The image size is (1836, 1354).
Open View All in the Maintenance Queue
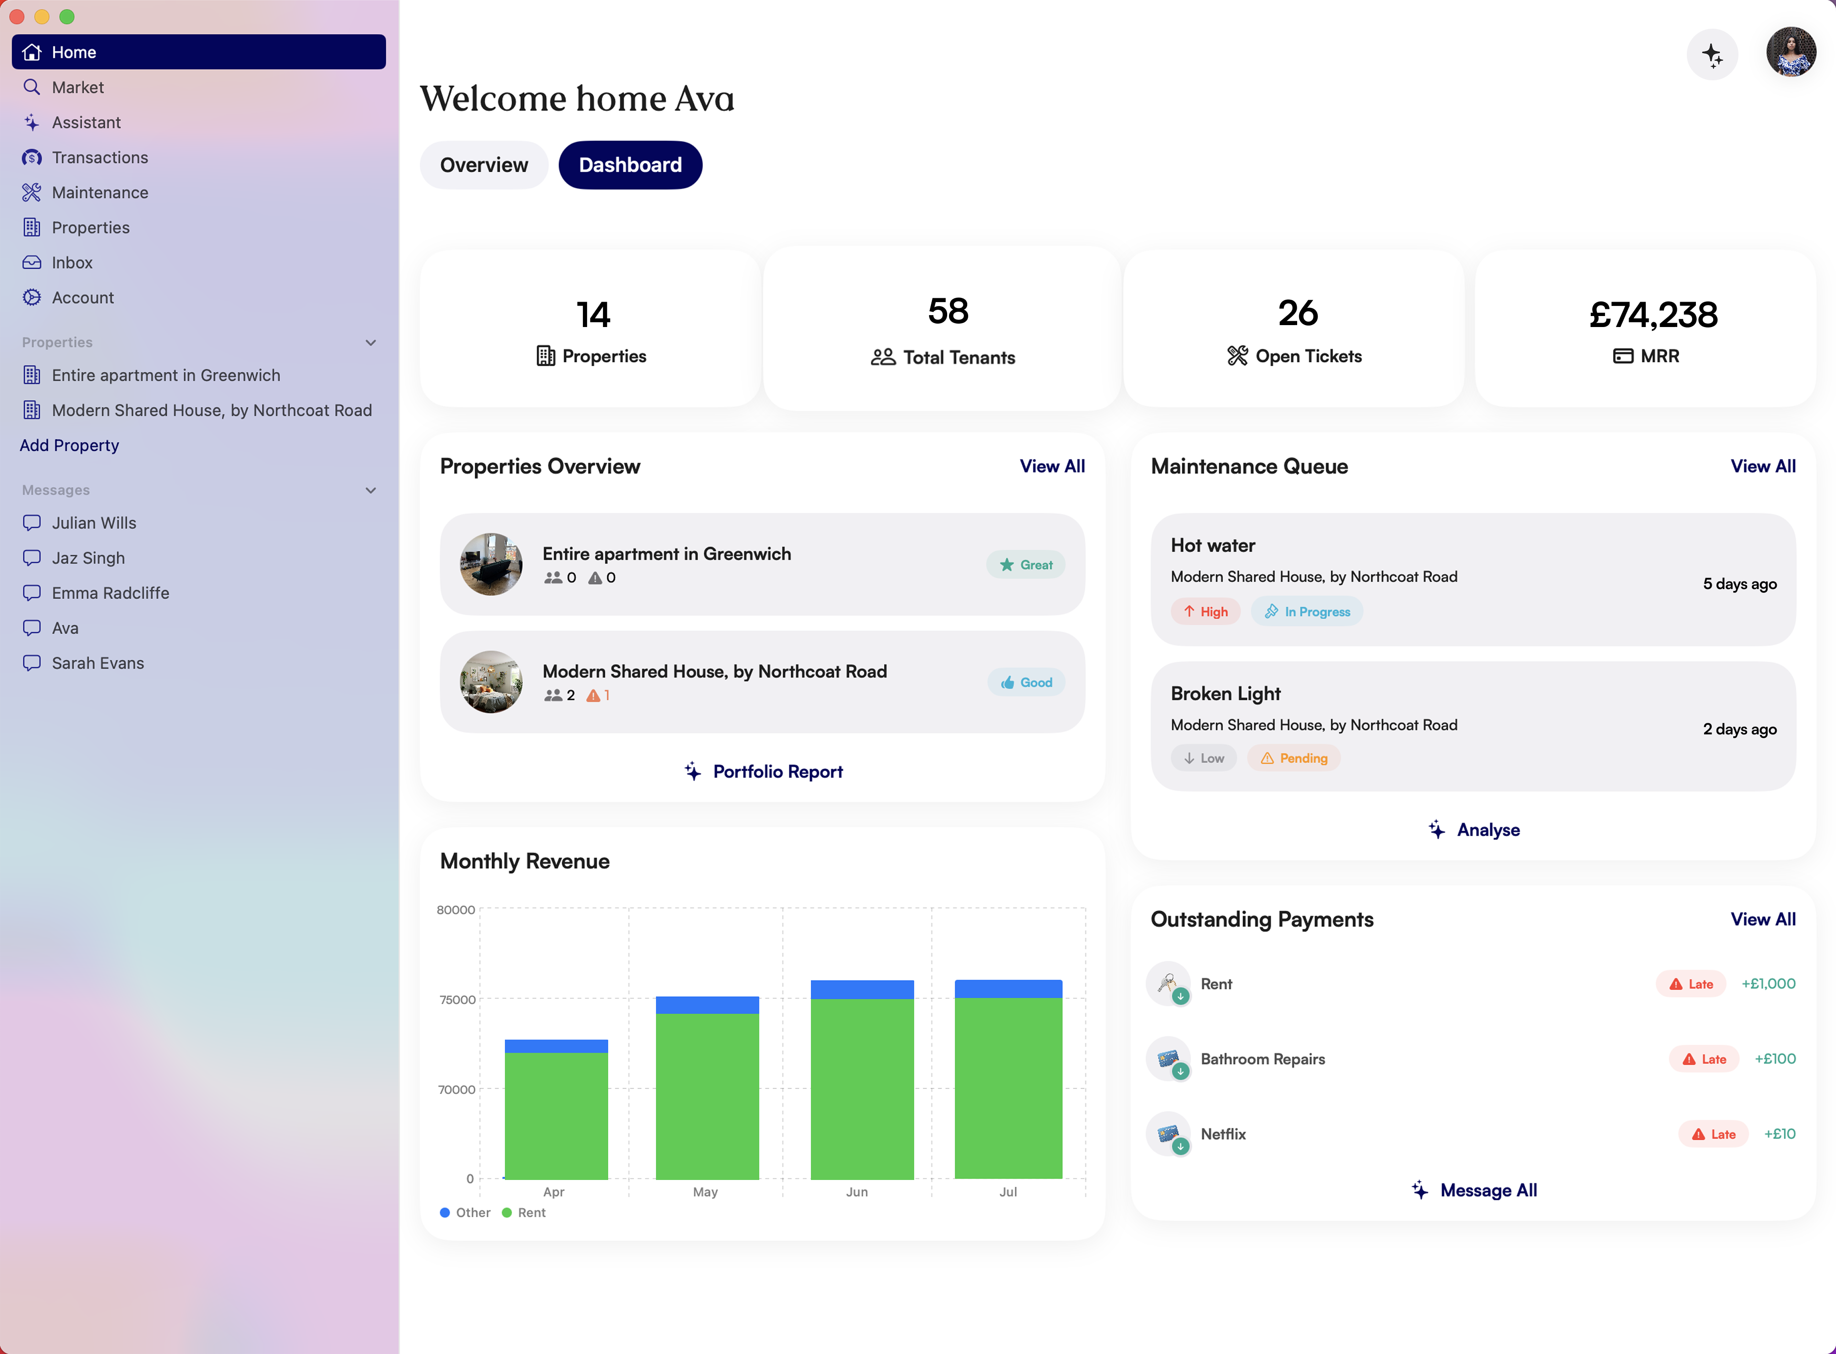[1763, 466]
